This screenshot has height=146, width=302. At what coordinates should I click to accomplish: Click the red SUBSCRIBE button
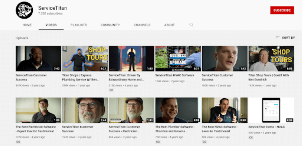tap(282, 10)
